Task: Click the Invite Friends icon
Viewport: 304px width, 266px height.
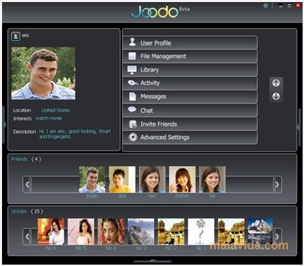Action: tap(133, 124)
